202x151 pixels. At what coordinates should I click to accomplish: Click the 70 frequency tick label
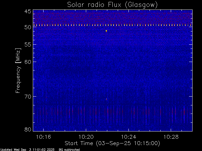[28, 97]
